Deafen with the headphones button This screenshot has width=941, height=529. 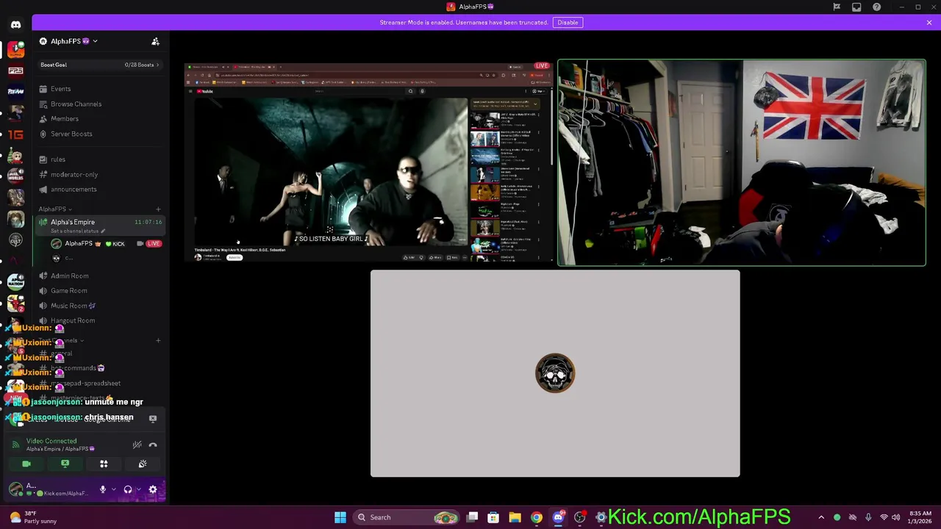pyautogui.click(x=128, y=489)
